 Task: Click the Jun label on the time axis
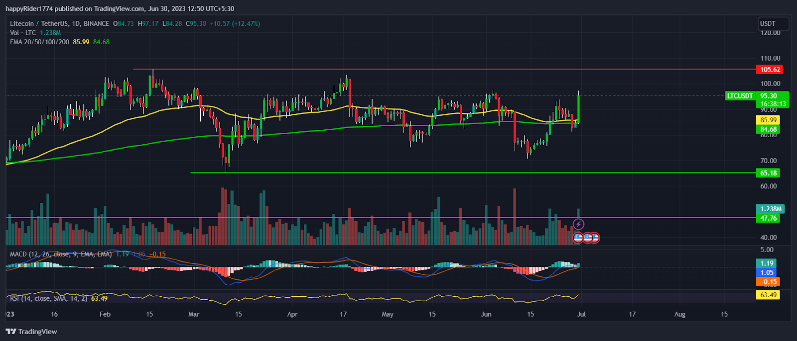(486, 314)
